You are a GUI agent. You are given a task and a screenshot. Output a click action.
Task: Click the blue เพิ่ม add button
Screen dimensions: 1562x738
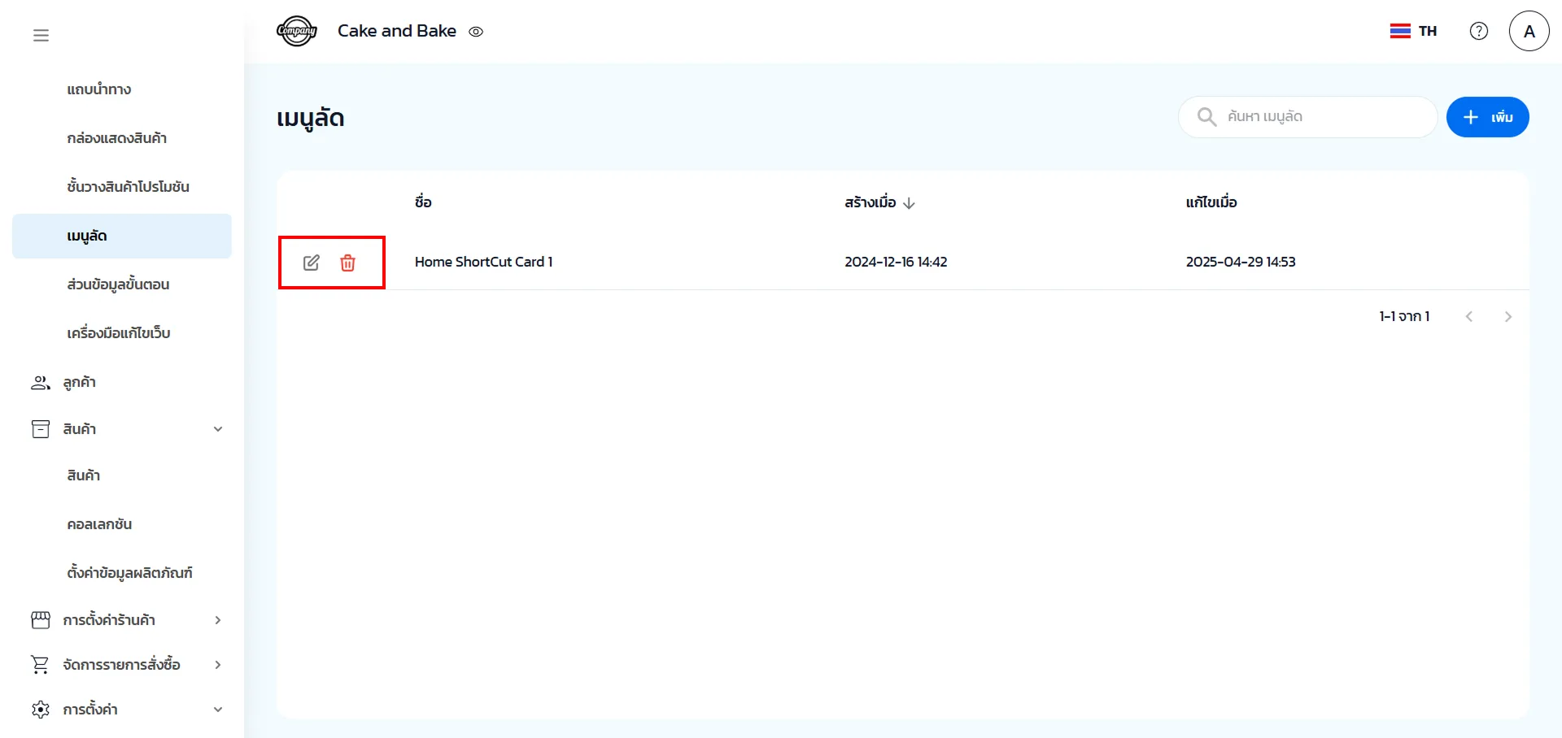tap(1487, 117)
